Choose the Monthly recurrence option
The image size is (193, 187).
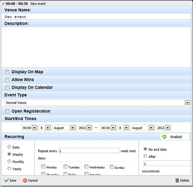(x=9, y=161)
